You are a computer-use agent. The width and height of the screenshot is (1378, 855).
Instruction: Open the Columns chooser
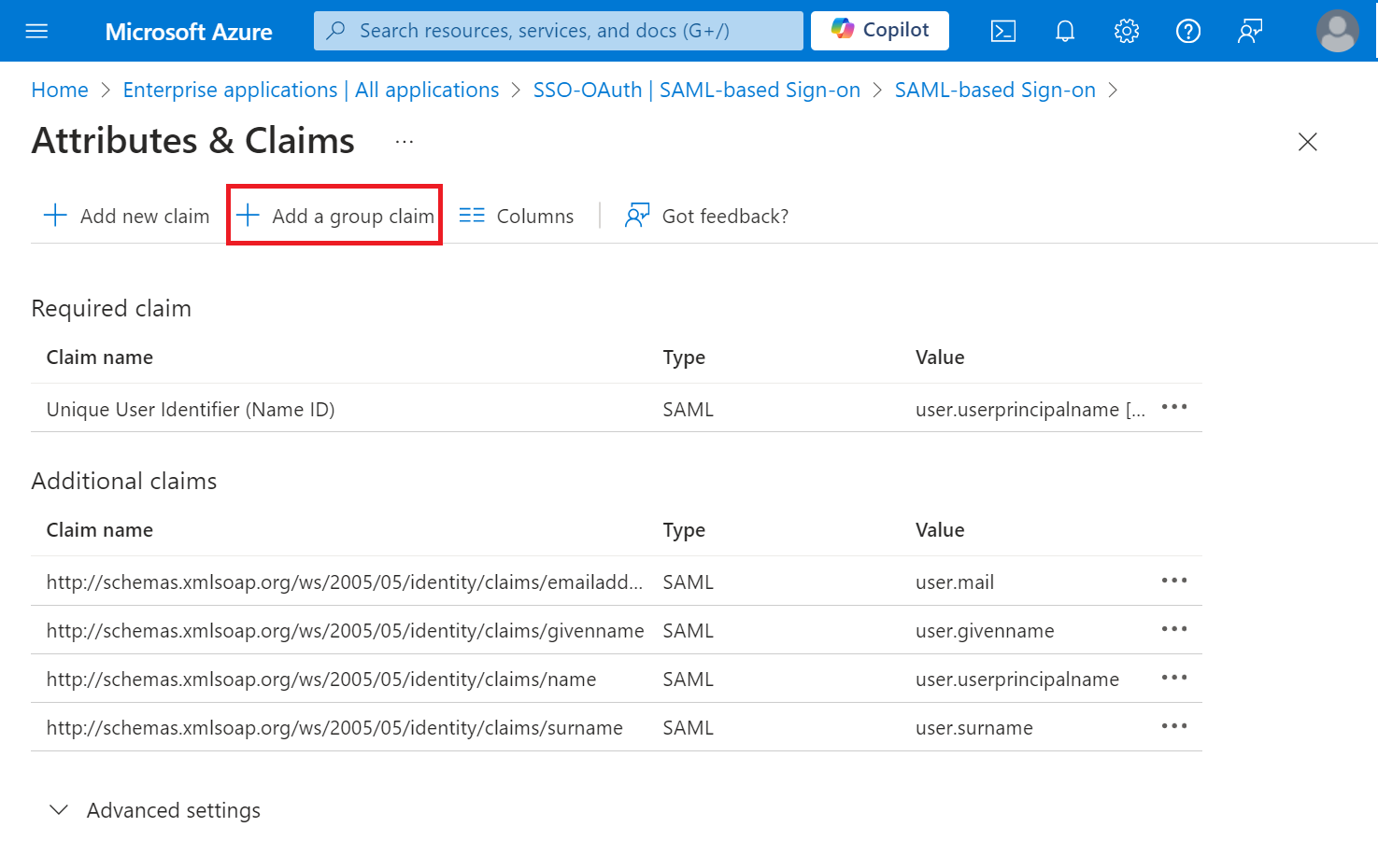coord(517,216)
